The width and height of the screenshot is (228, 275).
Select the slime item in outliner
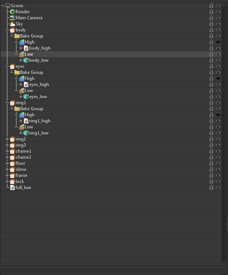tap(21, 169)
